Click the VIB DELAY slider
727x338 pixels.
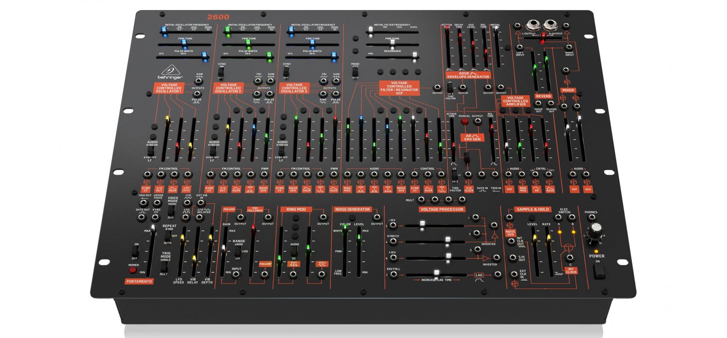pyautogui.click(x=196, y=252)
